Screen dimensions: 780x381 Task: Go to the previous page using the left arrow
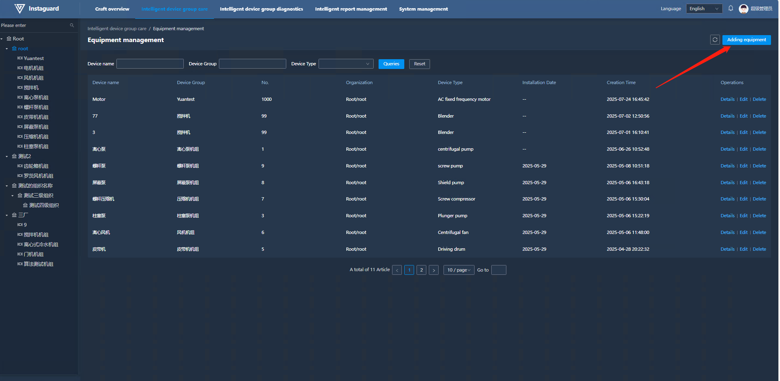[397, 270]
